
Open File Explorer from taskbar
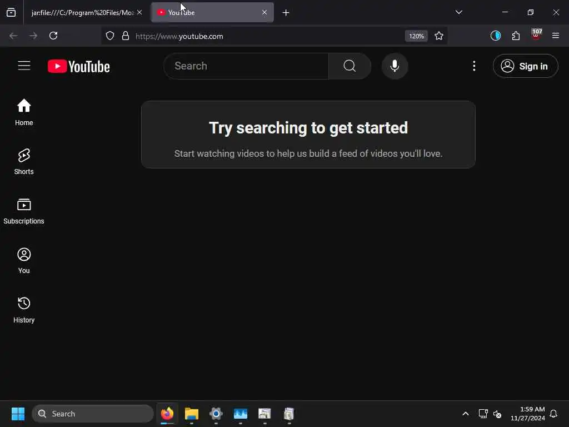tap(192, 414)
